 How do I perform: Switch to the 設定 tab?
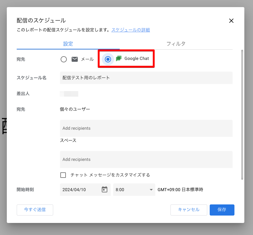coord(68,44)
